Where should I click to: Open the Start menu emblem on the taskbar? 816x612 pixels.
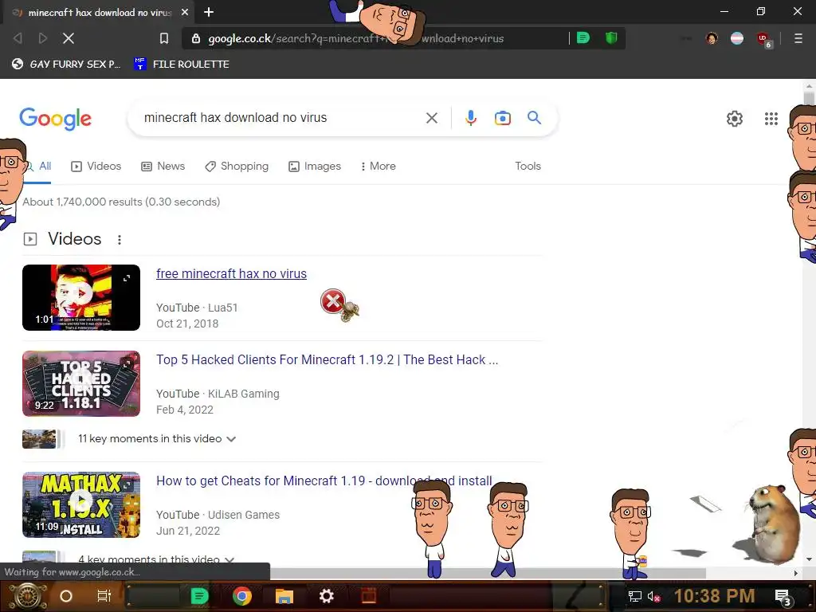coord(27,596)
